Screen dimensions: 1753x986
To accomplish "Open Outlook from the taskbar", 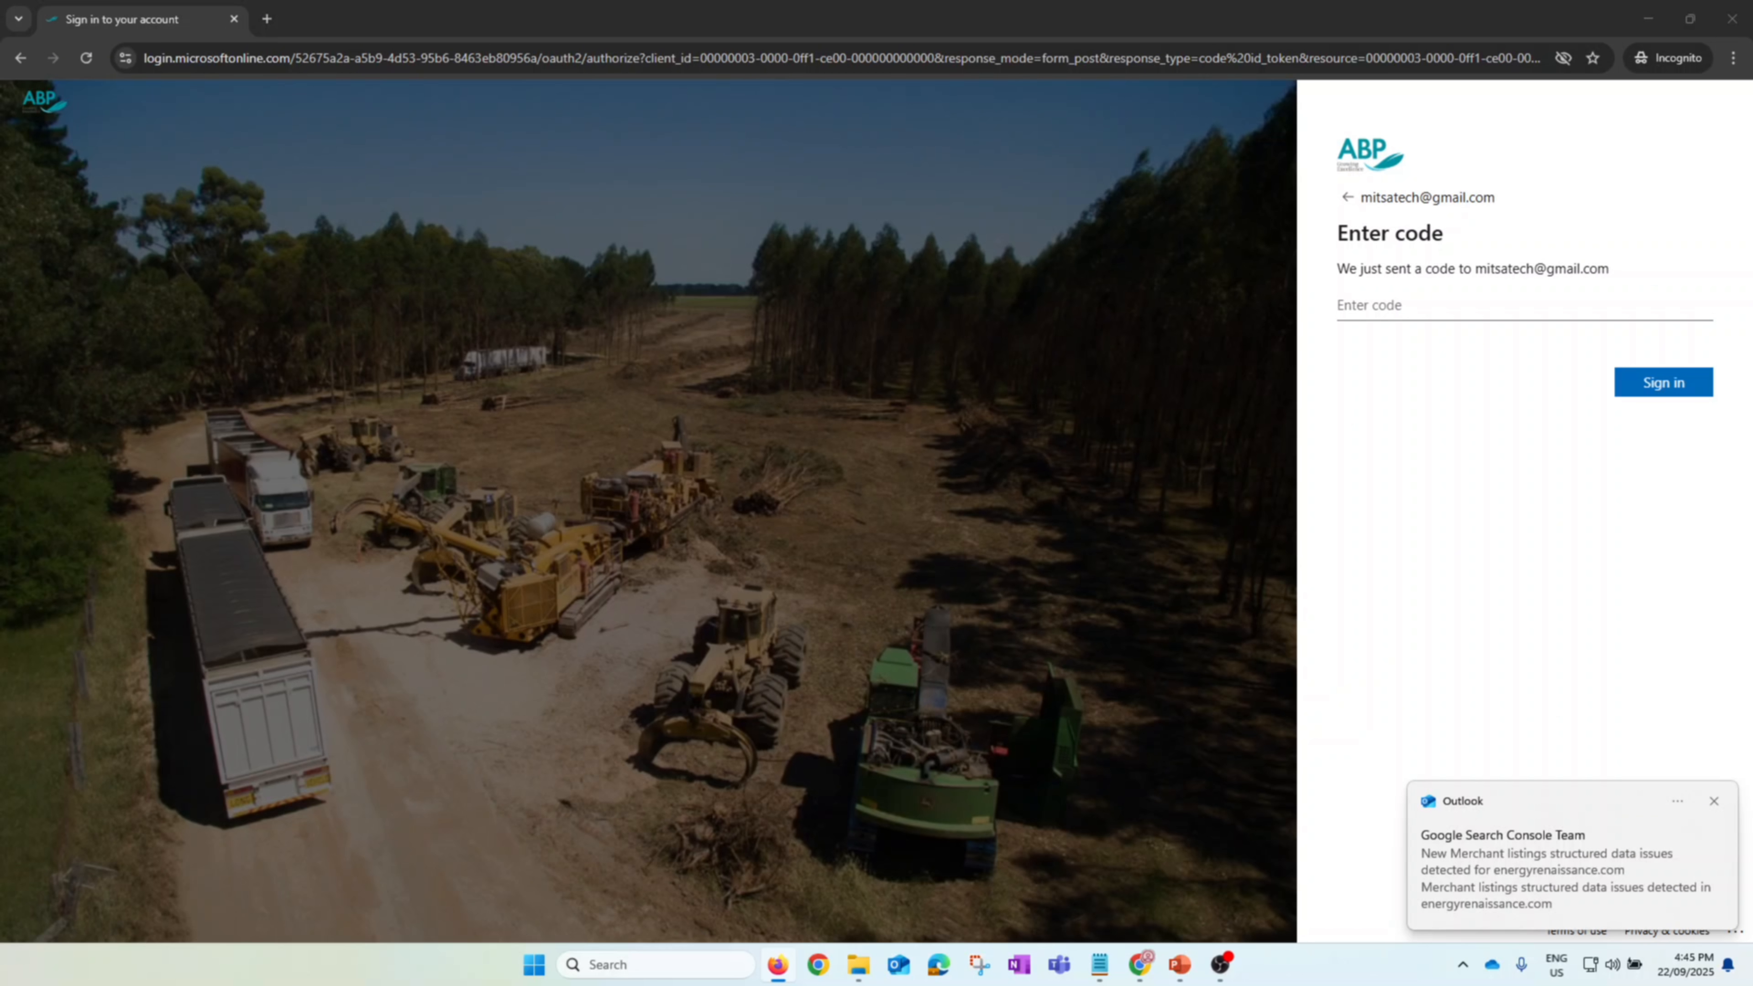I will pyautogui.click(x=898, y=964).
